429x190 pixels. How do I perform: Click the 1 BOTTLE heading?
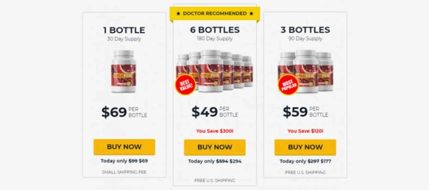pos(124,30)
